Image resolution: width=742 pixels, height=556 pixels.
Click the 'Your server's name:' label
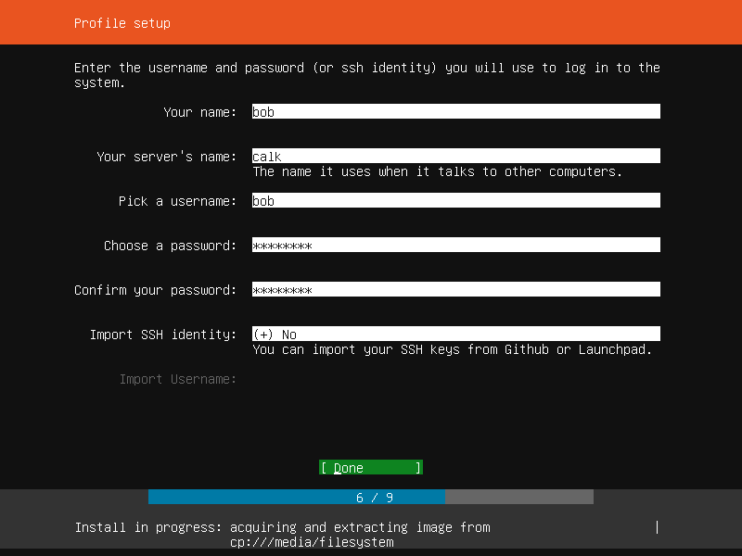(167, 157)
